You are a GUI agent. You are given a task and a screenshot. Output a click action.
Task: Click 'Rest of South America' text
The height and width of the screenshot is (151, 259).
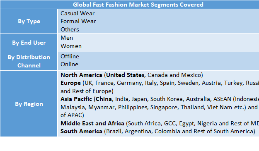223,131
